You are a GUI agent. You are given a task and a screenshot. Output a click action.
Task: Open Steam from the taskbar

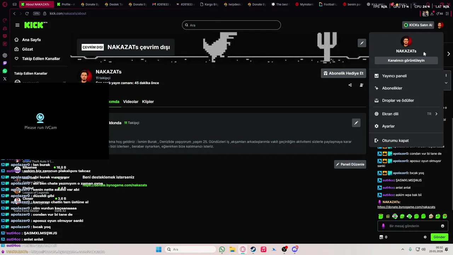[x=253, y=249]
